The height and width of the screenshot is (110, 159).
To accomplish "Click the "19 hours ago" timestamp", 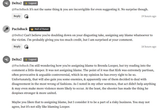I will (148, 16).
